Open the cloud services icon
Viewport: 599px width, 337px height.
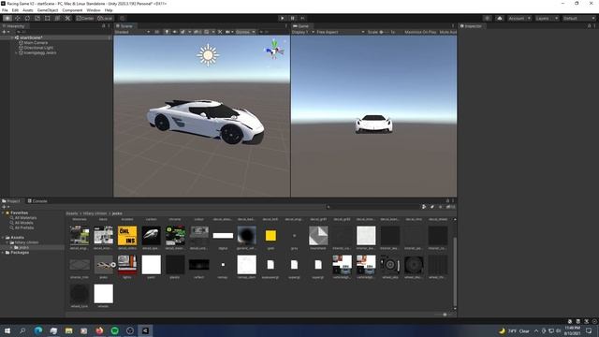(x=499, y=18)
